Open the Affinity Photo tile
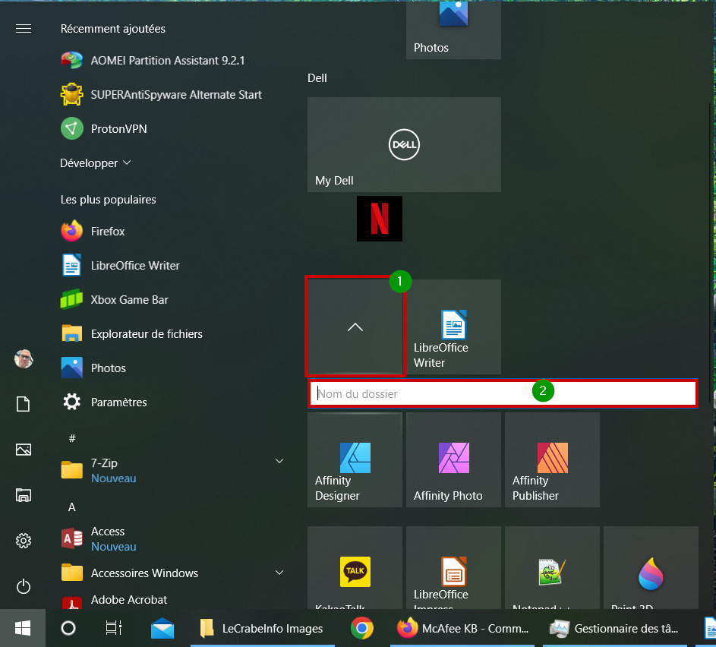Image resolution: width=716 pixels, height=647 pixels. click(x=453, y=459)
